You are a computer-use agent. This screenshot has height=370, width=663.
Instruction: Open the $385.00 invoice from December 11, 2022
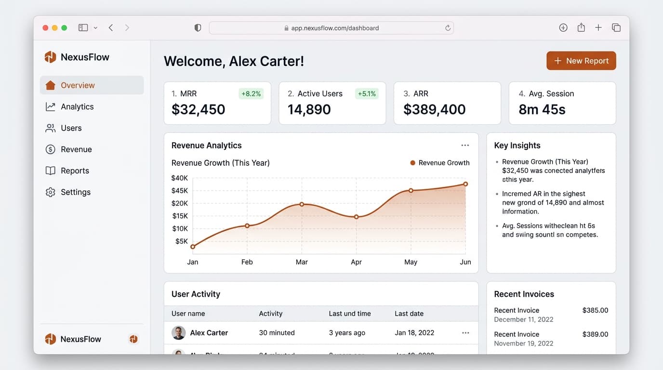[x=551, y=315]
